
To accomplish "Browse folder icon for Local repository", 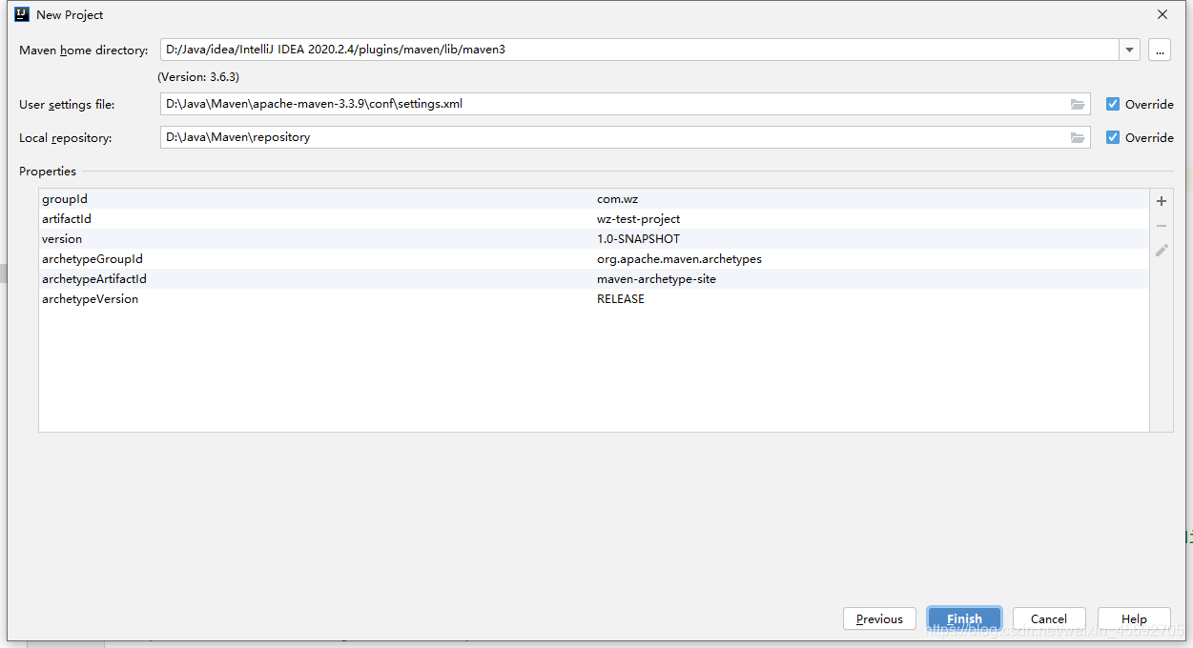I will coord(1078,137).
